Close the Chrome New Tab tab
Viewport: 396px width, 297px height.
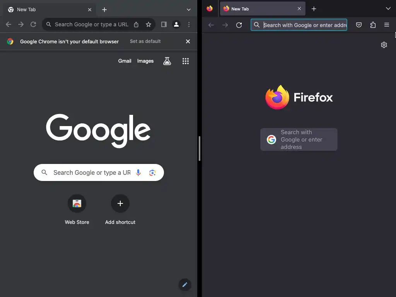coord(90,10)
